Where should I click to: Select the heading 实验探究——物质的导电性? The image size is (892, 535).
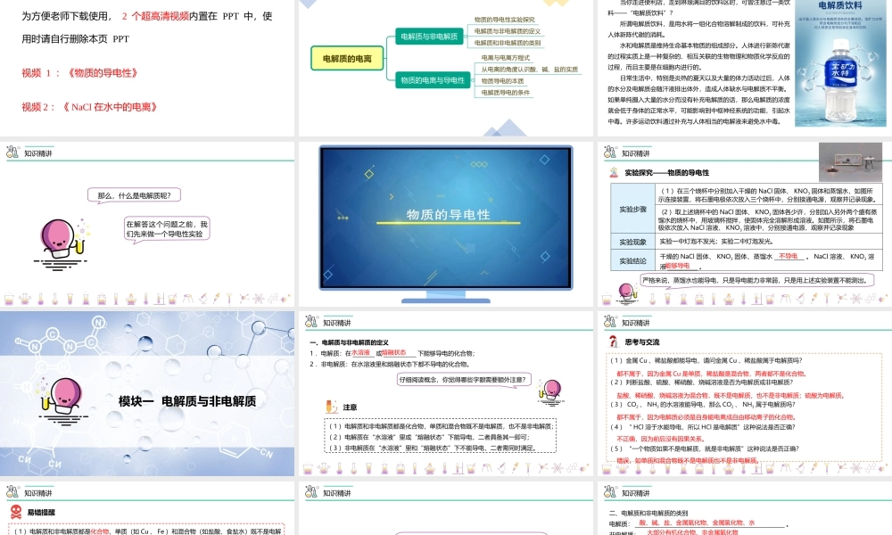click(x=666, y=172)
